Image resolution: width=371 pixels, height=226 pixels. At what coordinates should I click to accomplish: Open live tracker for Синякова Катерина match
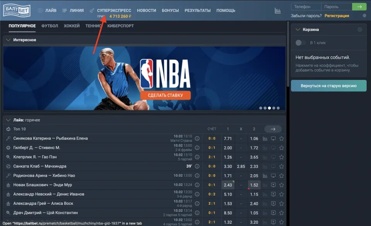coord(273,138)
